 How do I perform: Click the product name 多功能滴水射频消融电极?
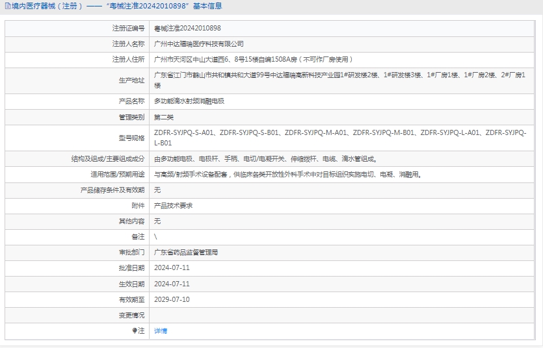tap(189, 101)
